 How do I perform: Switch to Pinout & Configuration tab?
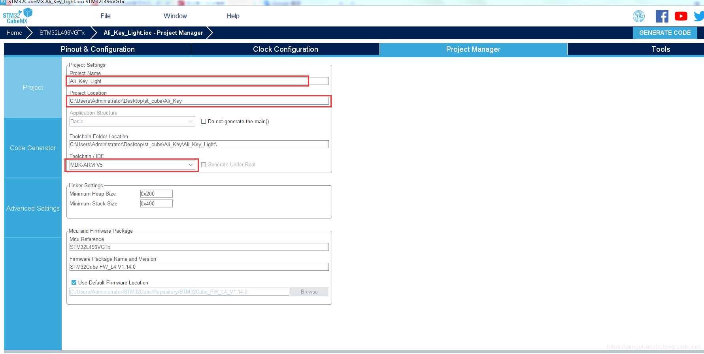[x=98, y=49]
